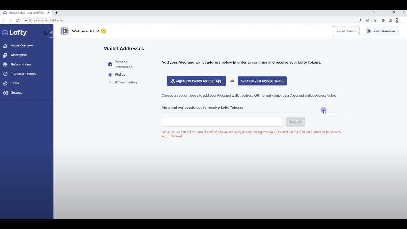Click the lofty.ai address bar
407x229 pixels.
tap(191, 20)
